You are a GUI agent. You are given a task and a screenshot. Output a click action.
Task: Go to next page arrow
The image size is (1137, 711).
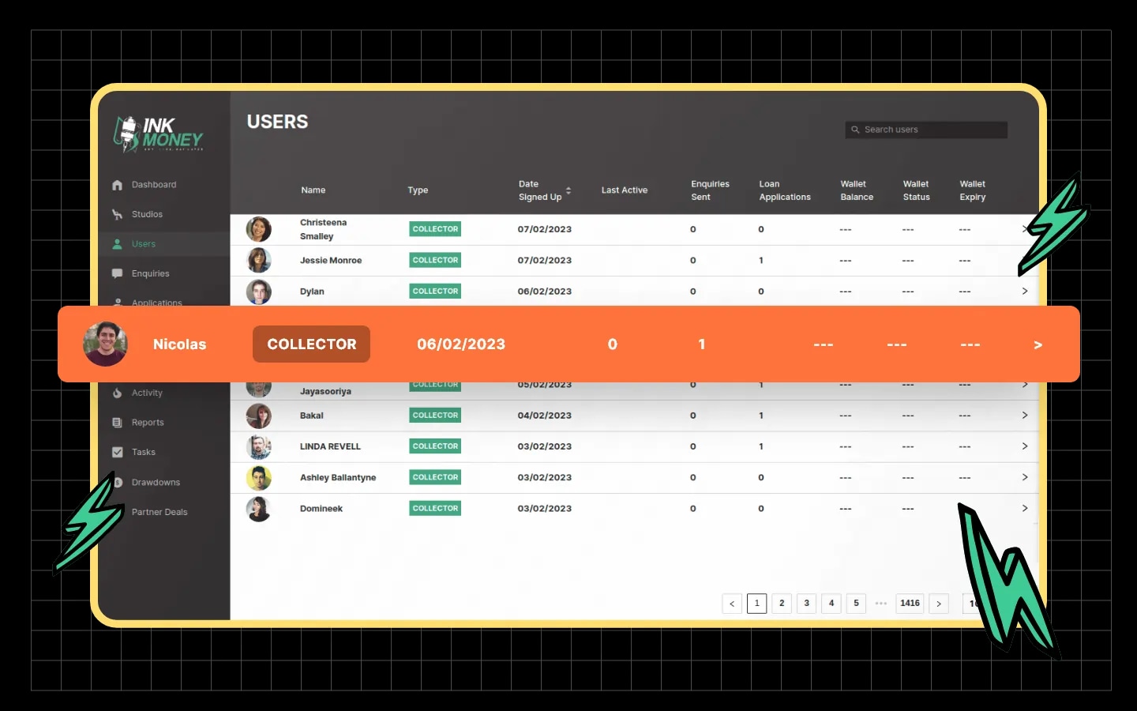point(939,604)
